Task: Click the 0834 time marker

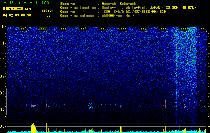Action: tap(82, 29)
